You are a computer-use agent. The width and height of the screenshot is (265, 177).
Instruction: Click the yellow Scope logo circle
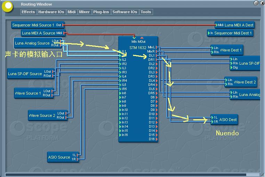8,6
